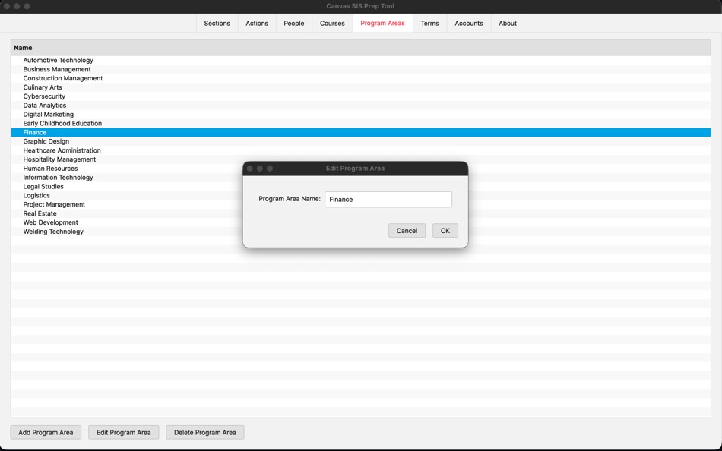
Task: Click the Name column header
Action: pos(23,47)
